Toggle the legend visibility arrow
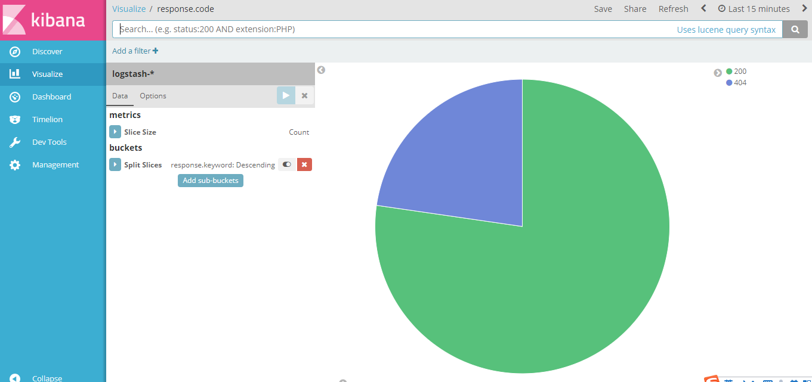The height and width of the screenshot is (382, 812). [718, 73]
